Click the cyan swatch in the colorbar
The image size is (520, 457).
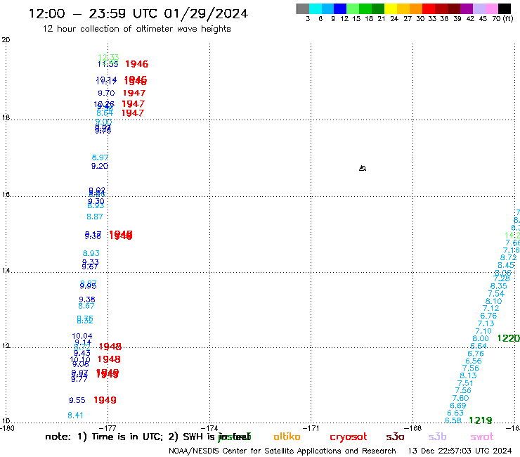point(316,8)
